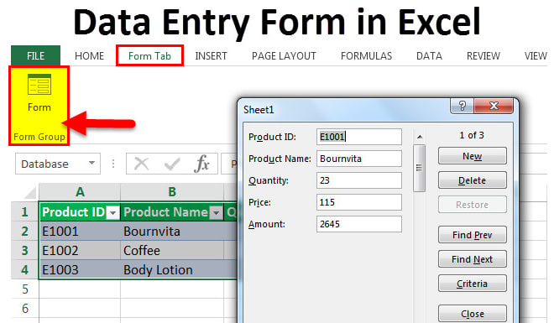
Task: Click the '1 of 3' record counter
Action: point(472,135)
